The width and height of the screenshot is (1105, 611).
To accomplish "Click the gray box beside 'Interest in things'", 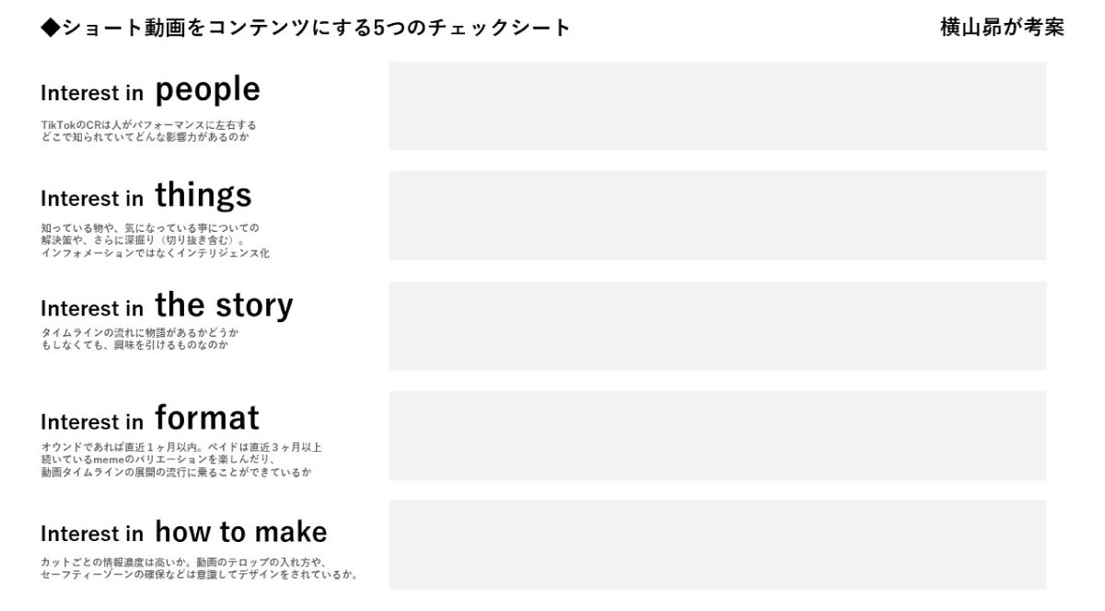I will pos(717,215).
